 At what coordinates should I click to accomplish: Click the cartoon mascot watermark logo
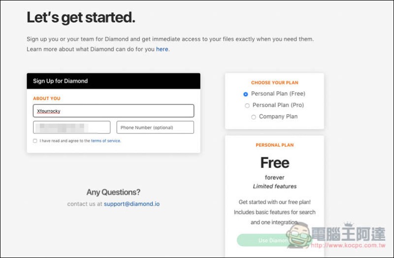(x=299, y=235)
